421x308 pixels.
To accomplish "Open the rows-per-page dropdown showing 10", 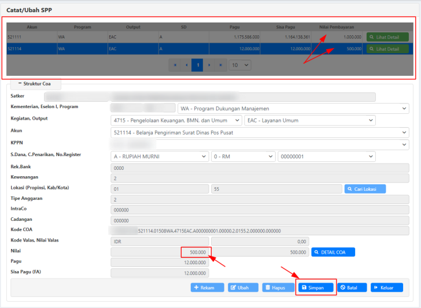I will tap(240, 65).
